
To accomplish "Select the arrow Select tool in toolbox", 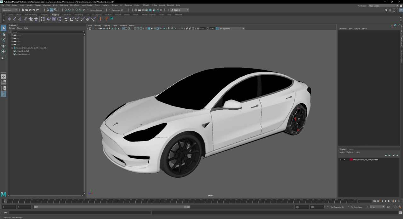I will click(3, 28).
